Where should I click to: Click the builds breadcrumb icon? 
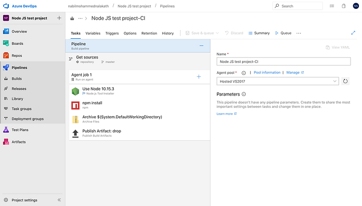coord(72,19)
